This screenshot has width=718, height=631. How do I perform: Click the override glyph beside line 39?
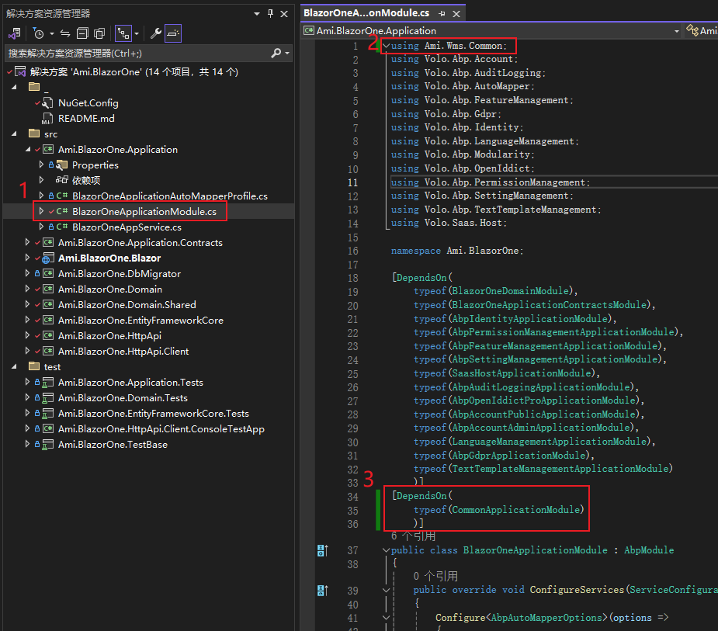click(x=322, y=591)
